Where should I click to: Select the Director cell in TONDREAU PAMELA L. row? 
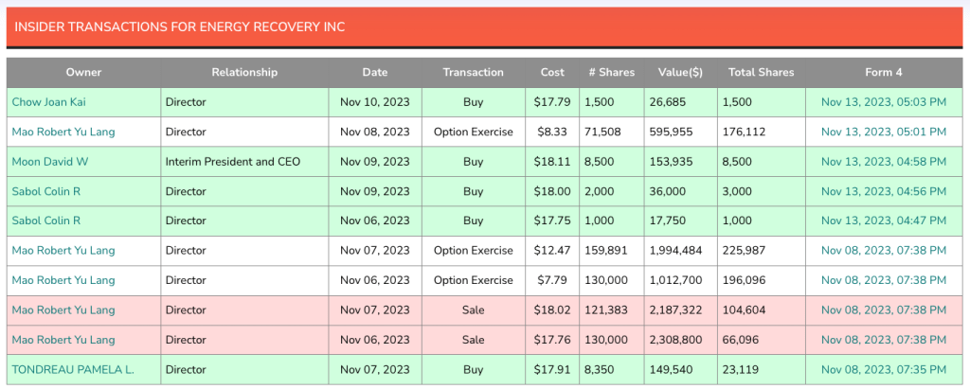(x=244, y=369)
